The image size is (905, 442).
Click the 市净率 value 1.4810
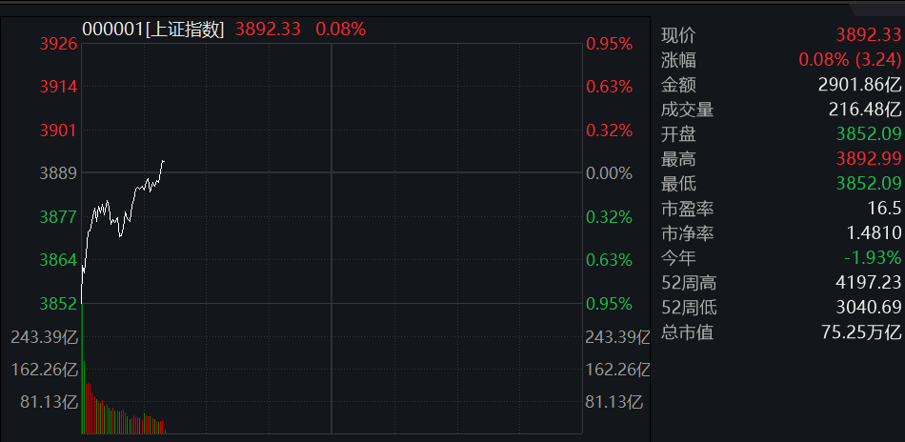tap(875, 233)
